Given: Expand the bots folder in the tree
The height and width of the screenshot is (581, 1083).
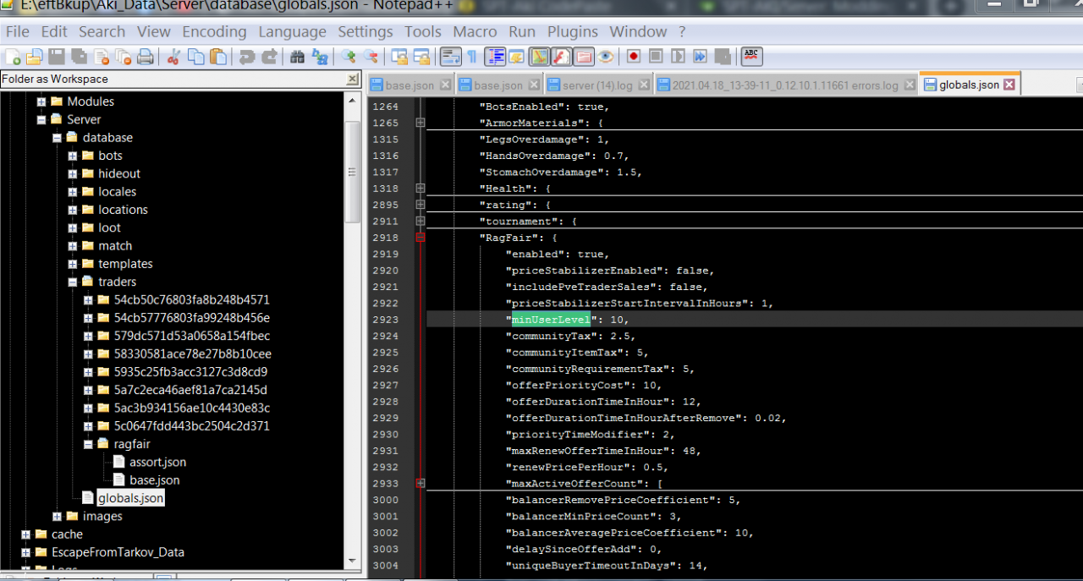Looking at the screenshot, I should pos(72,156).
